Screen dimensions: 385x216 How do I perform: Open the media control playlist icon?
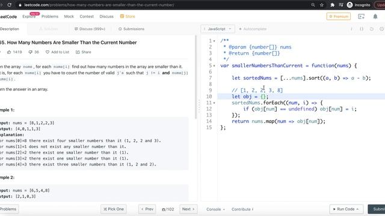tap(341, 5)
